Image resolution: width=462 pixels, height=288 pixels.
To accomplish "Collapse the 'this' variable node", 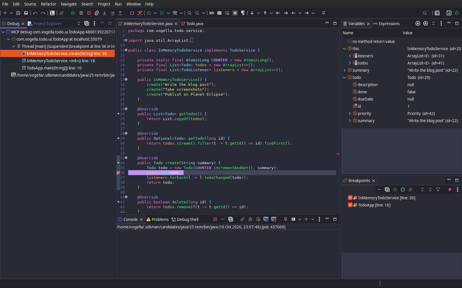I will pos(344,49).
